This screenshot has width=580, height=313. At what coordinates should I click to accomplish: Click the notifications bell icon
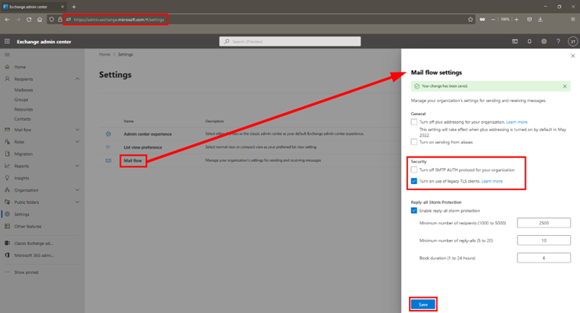[530, 42]
